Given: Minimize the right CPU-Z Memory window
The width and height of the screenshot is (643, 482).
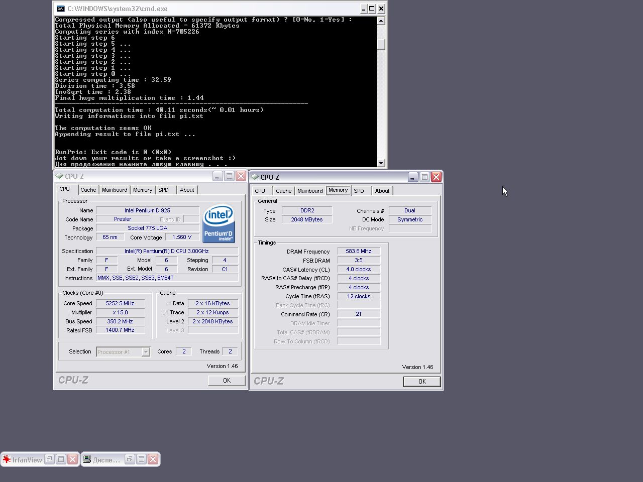Looking at the screenshot, I should (413, 177).
